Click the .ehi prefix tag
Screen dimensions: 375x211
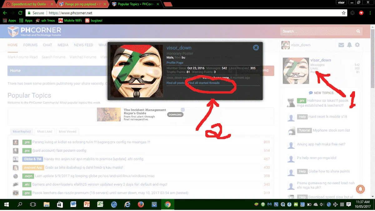27,185
